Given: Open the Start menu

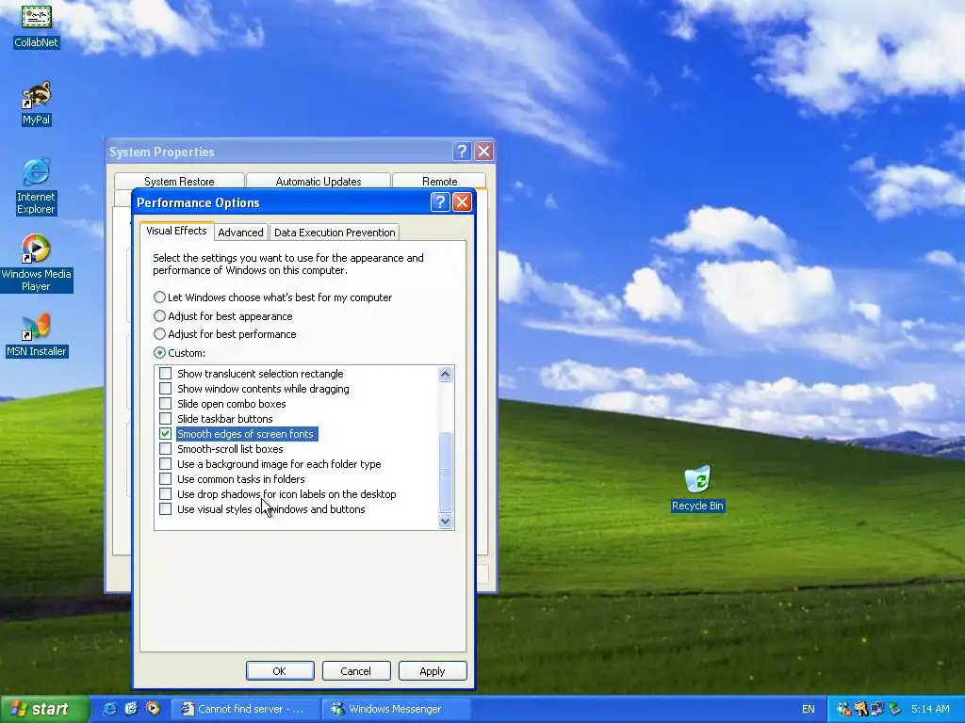Looking at the screenshot, I should click(44, 709).
